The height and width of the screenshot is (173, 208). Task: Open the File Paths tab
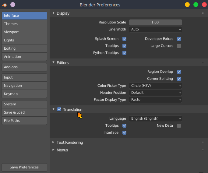tap(24, 121)
